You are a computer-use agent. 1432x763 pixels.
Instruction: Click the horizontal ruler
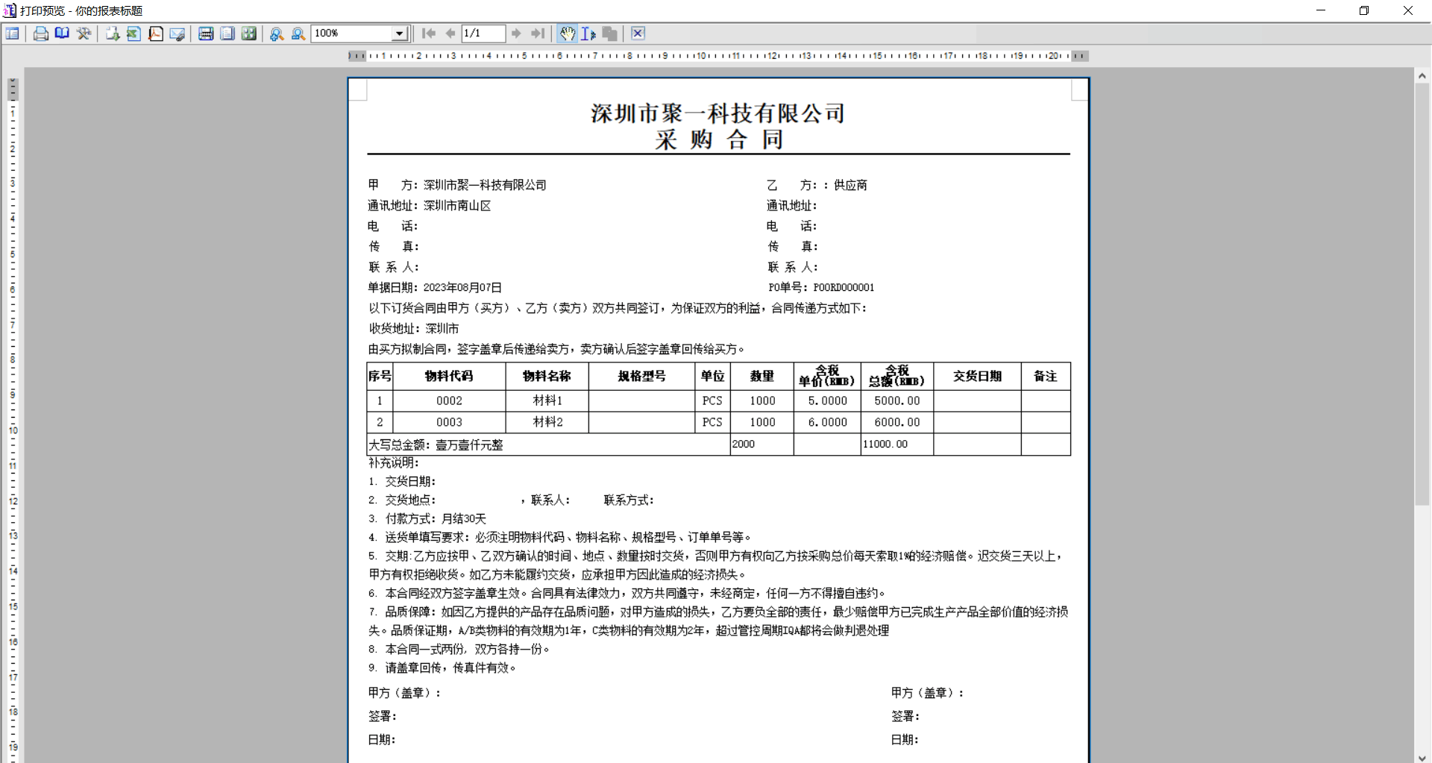click(718, 56)
